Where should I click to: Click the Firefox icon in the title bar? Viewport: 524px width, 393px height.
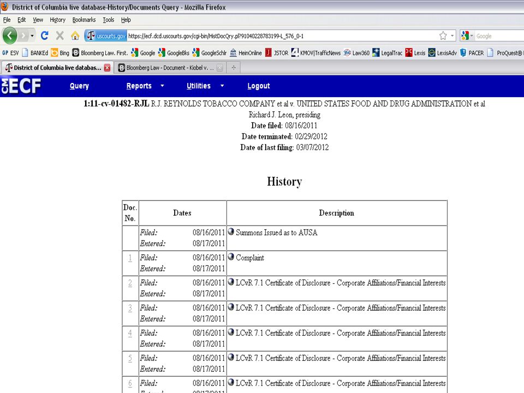5,7
